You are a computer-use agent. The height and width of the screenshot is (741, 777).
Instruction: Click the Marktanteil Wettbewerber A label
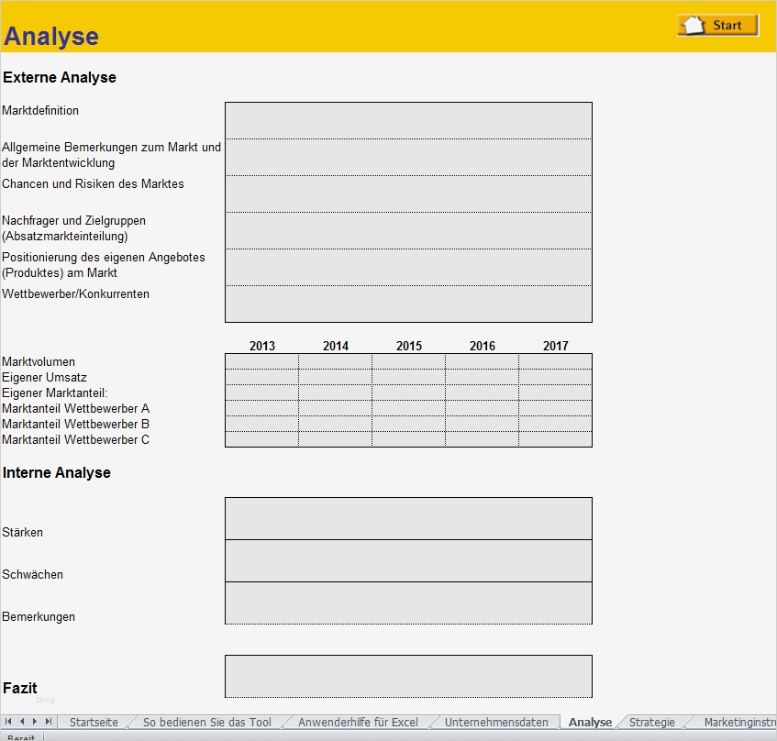76,409
